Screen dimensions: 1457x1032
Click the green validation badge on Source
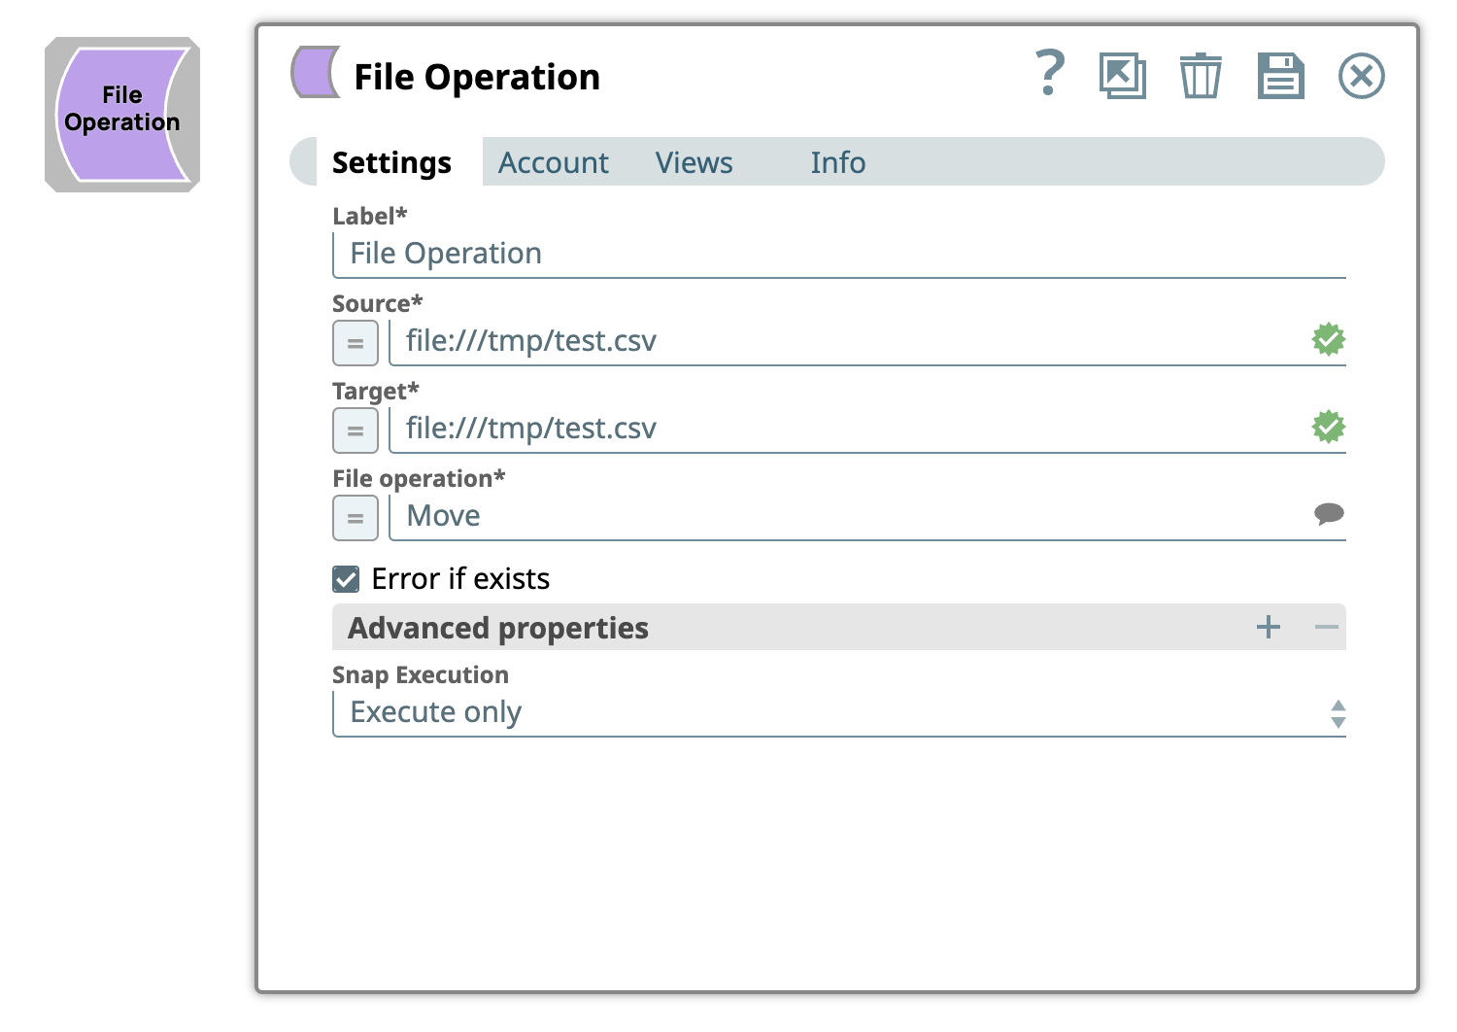point(1328,340)
